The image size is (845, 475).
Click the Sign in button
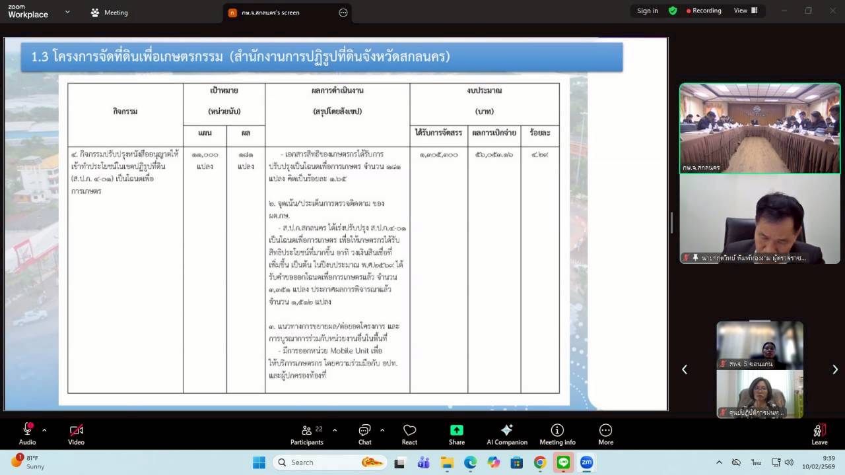click(647, 11)
